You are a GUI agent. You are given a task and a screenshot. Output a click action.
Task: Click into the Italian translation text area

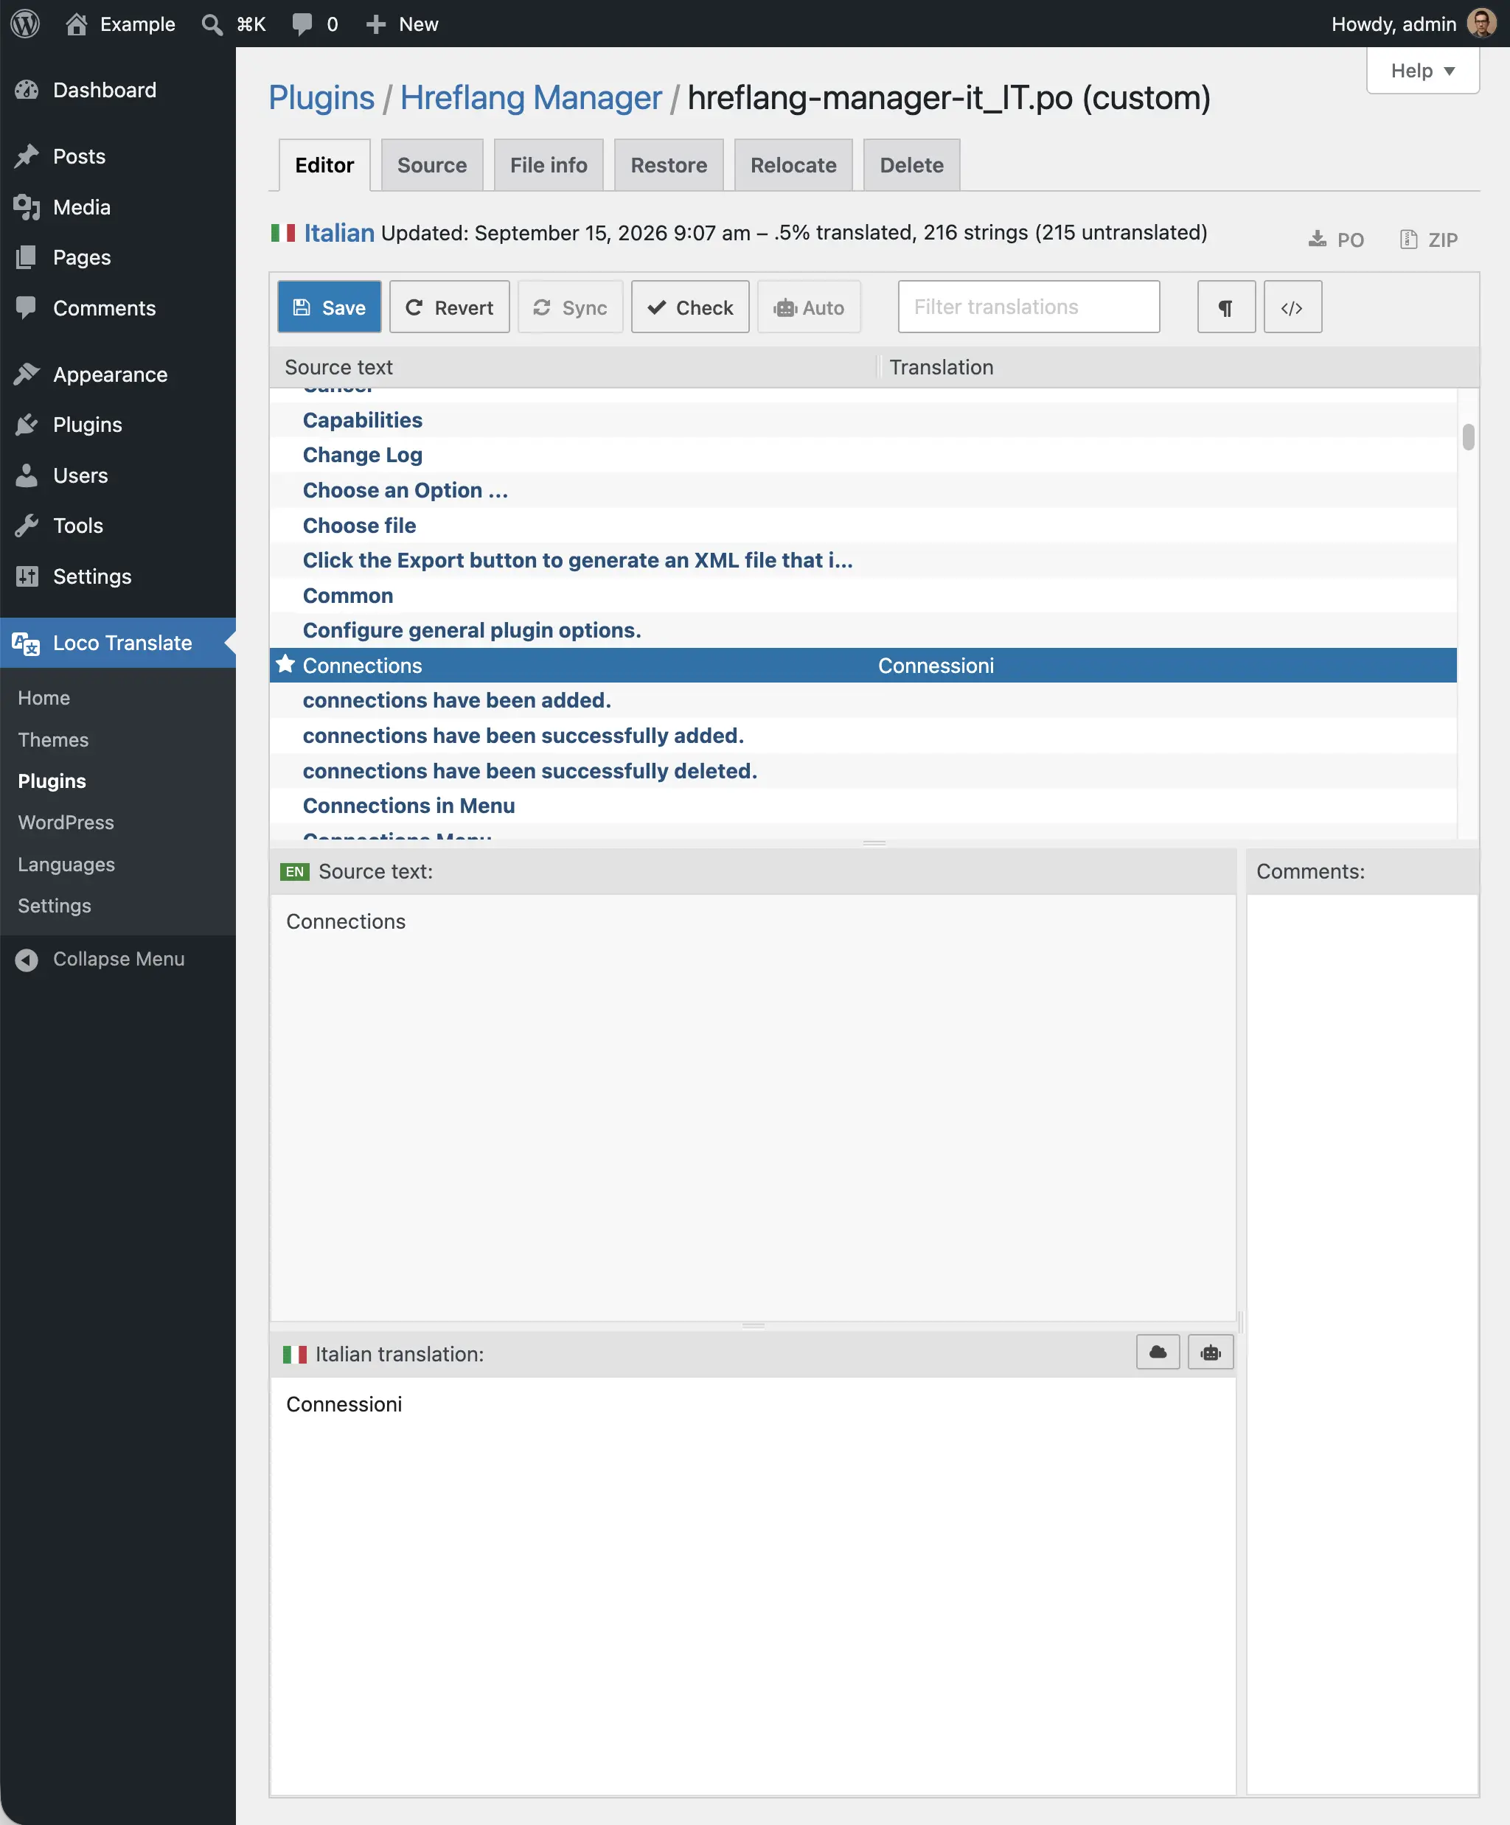click(753, 1585)
